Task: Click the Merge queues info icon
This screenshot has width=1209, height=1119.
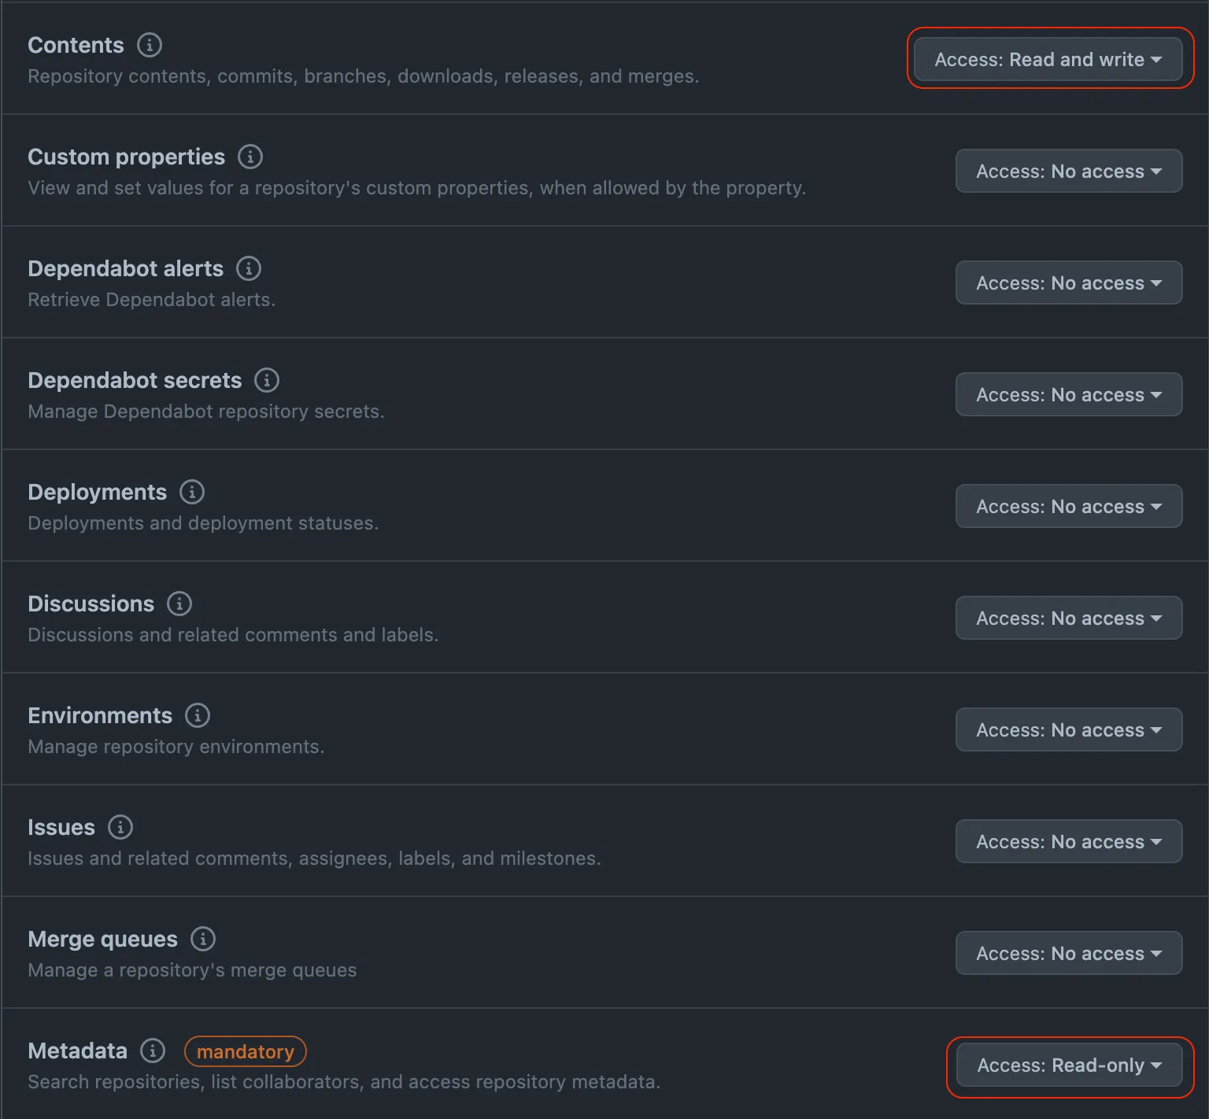Action: [x=203, y=939]
